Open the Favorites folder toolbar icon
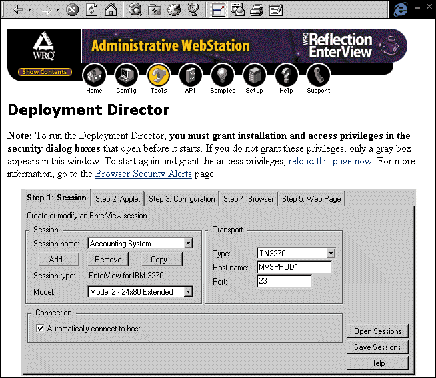This screenshot has height=378, width=436. click(155, 10)
